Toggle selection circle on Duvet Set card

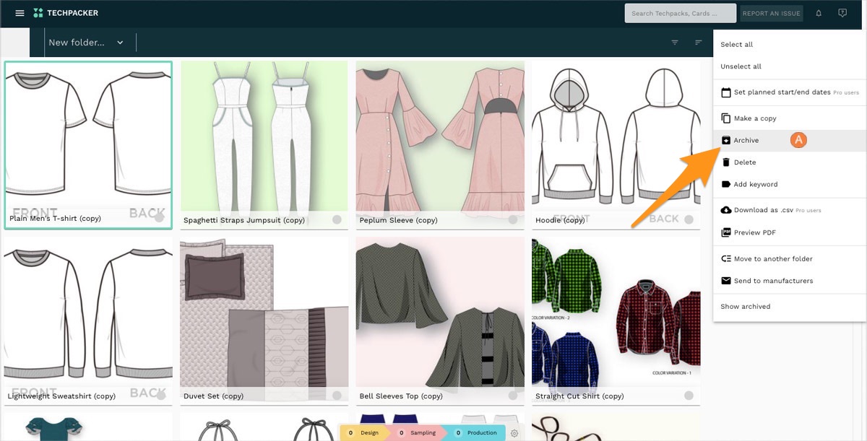(x=337, y=396)
